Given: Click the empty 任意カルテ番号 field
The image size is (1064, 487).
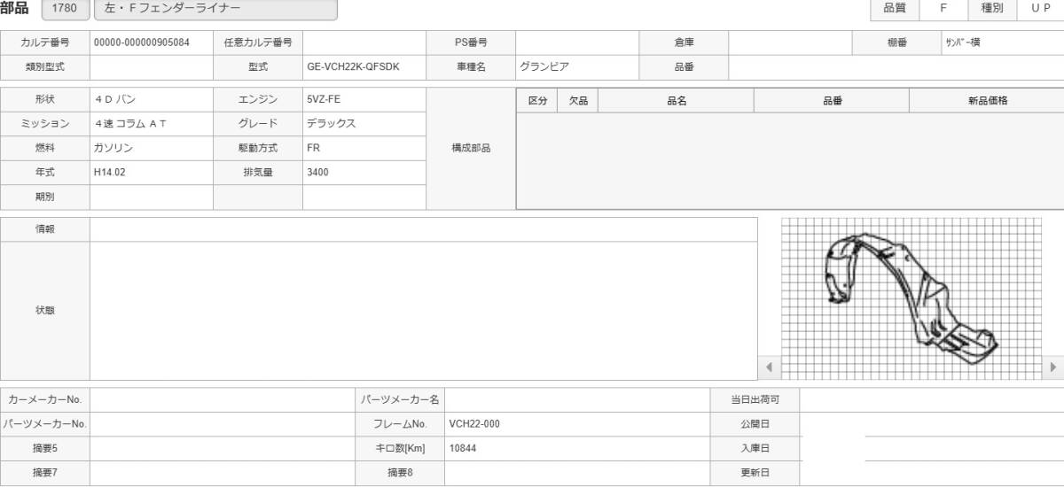Looking at the screenshot, I should (x=364, y=43).
